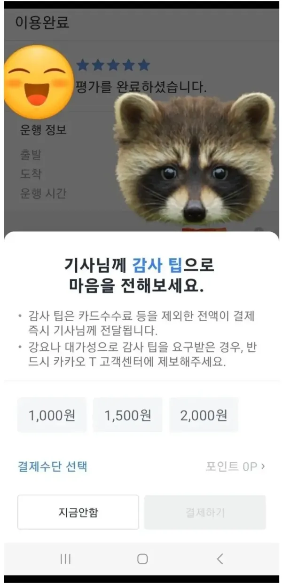Tap the fifth rating star
This screenshot has height=585, width=282.
point(143,65)
